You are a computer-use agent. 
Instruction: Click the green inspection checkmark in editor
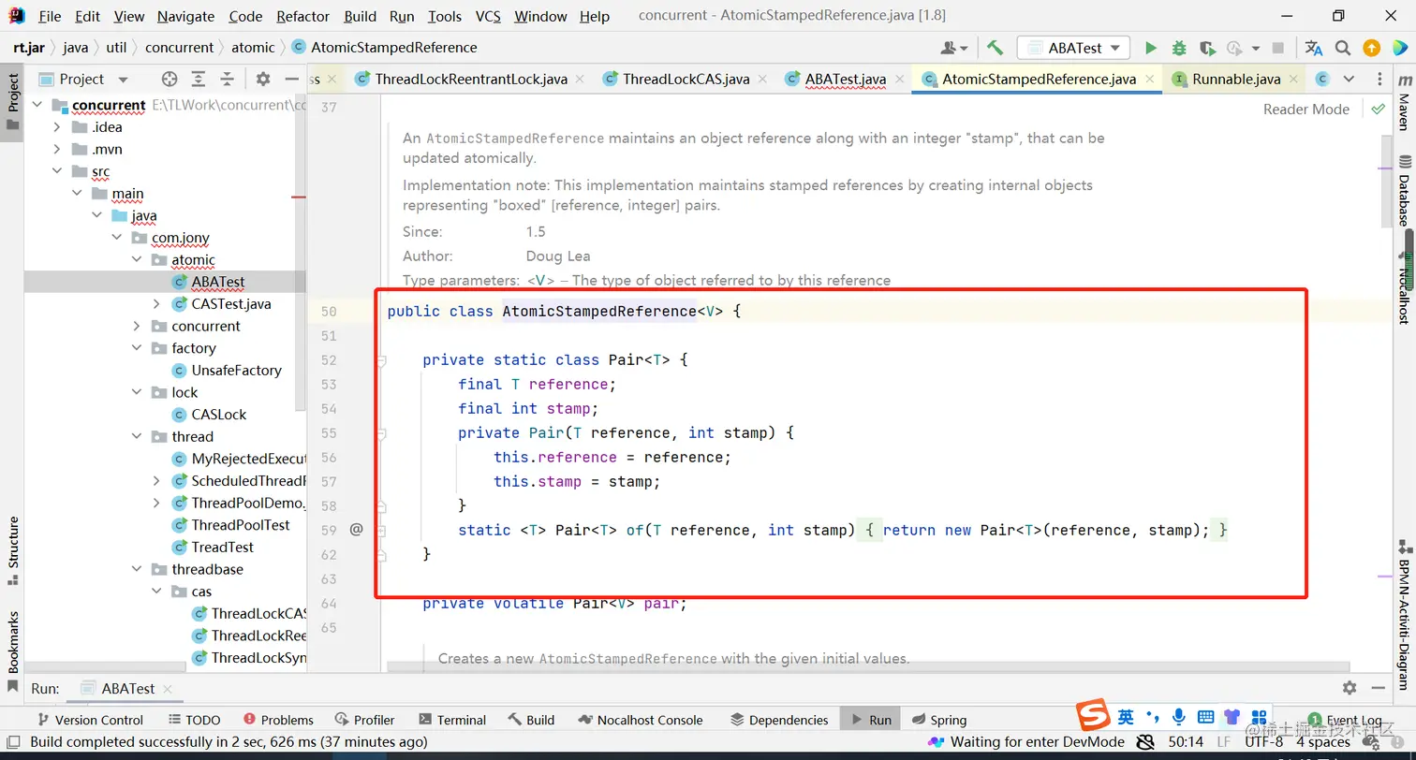pos(1378,109)
